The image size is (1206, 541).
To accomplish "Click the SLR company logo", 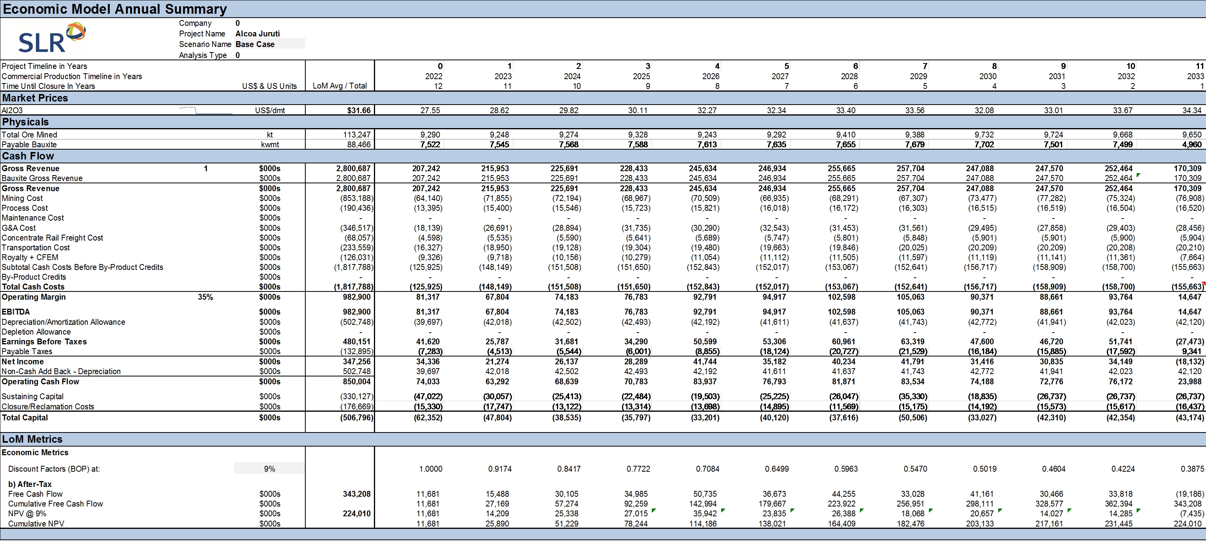I will click(51, 38).
